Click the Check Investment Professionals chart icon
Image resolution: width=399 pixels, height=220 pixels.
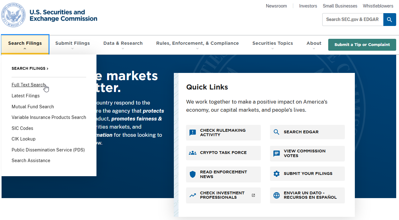pyautogui.click(x=192, y=195)
